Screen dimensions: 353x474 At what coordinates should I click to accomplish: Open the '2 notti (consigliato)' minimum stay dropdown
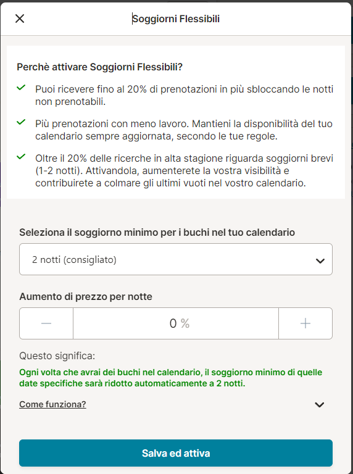[176, 259]
